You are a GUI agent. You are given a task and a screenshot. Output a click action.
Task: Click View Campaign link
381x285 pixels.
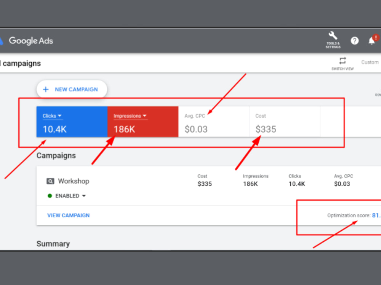click(x=68, y=215)
